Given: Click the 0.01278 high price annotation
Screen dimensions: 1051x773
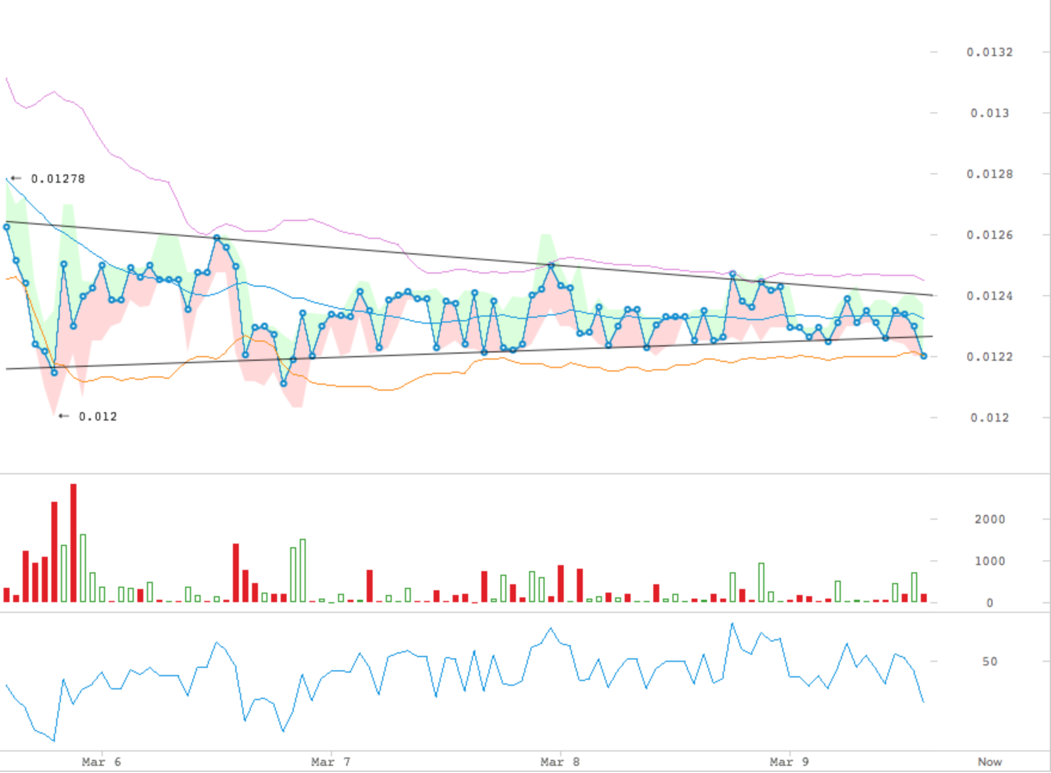Looking at the screenshot, I should coord(58,179).
